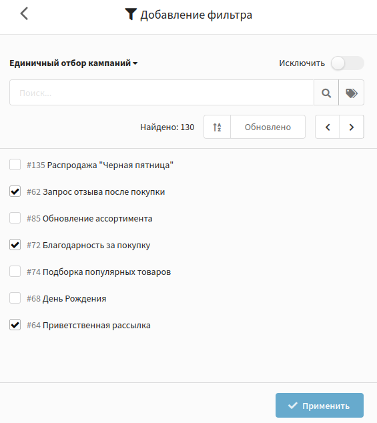Go back using the header arrow
Screen dimensions: 377x423
24,14
